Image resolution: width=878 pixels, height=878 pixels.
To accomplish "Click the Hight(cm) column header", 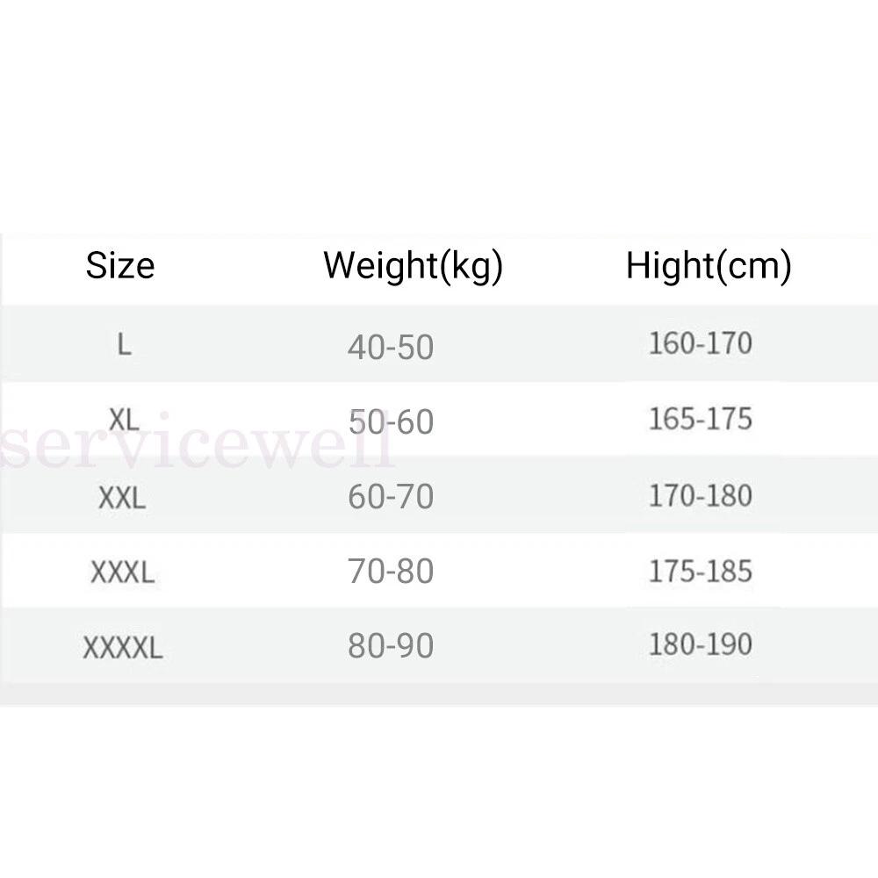I will [708, 265].
